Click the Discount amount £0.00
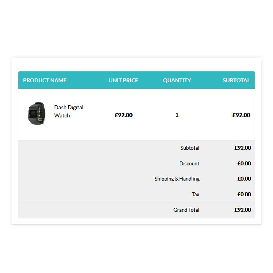Screen dimensions: 273x273 coord(244,163)
